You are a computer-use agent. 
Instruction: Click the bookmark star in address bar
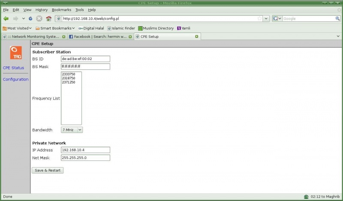pyautogui.click(x=260, y=18)
